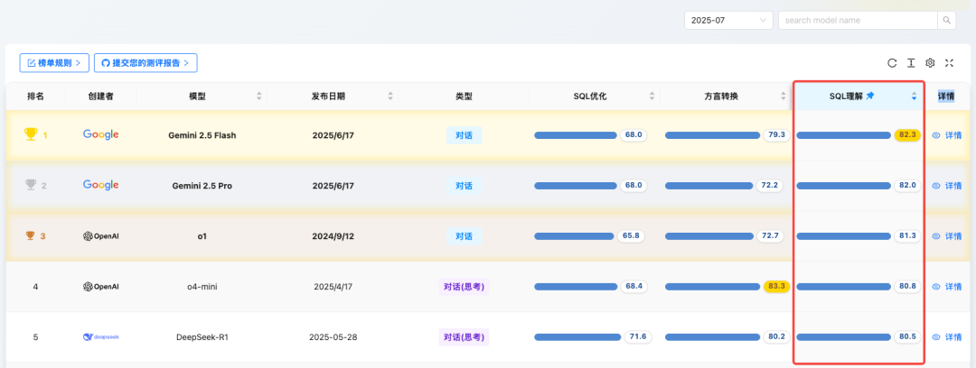Click the 提交您的测评报告 button
Screen dimensions: 976x368
click(x=145, y=63)
